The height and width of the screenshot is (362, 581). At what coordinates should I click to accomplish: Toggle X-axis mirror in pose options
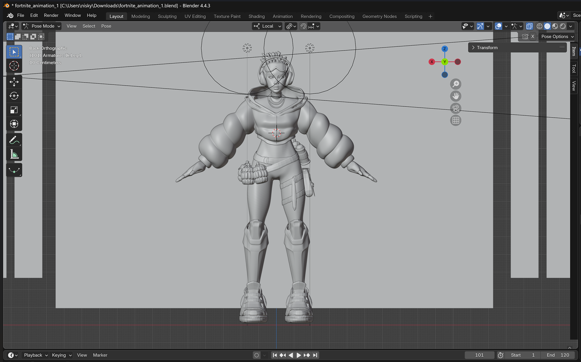coord(533,37)
